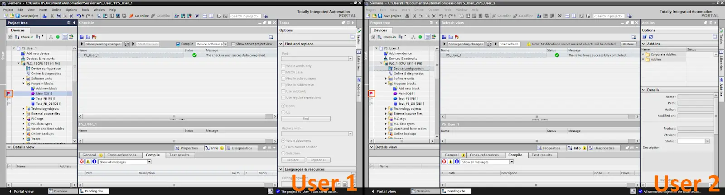Open the Tools menu in PS_User_1 window
Viewport: 725px width, 195px height.
[85, 9]
